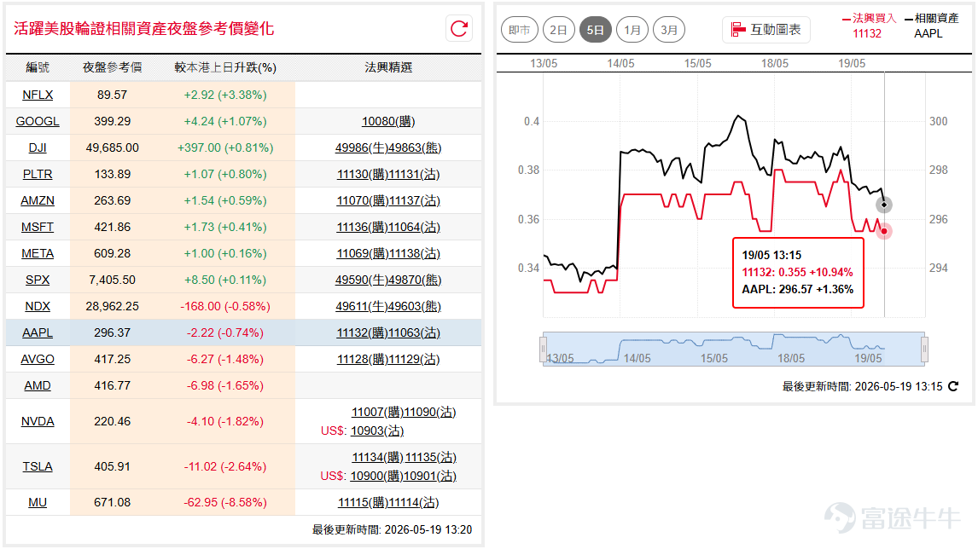978x549 pixels.
Task: Click the 編號 column header
Action: pyautogui.click(x=38, y=67)
